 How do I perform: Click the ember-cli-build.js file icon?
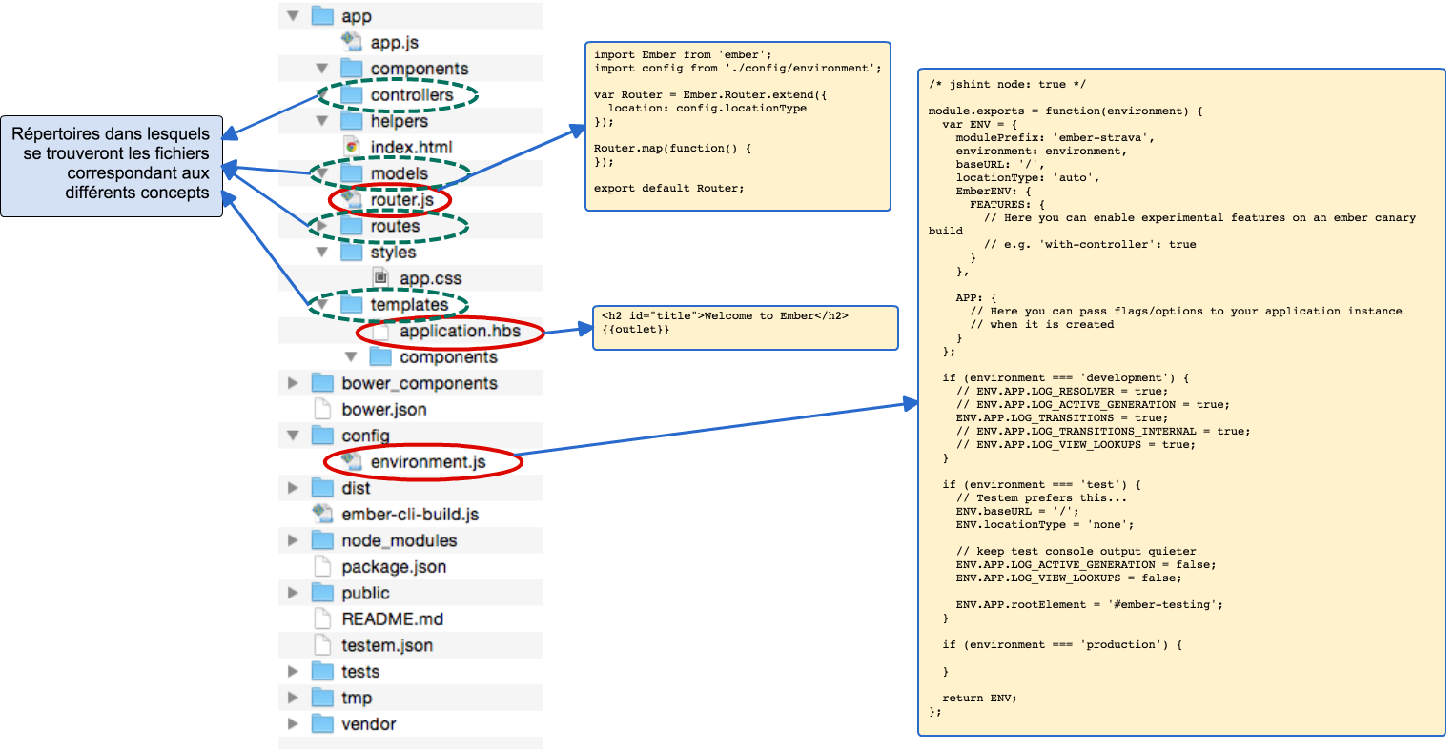(323, 515)
